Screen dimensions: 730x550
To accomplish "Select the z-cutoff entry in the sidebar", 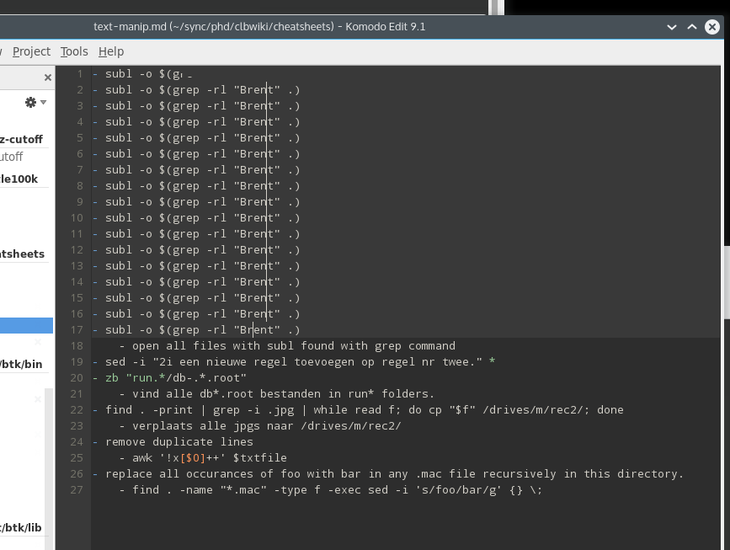I will pos(21,139).
